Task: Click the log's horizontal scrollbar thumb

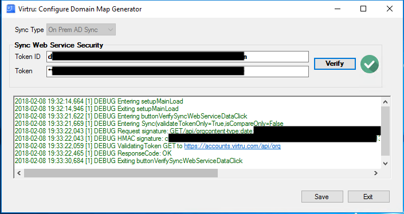Action: [121, 173]
